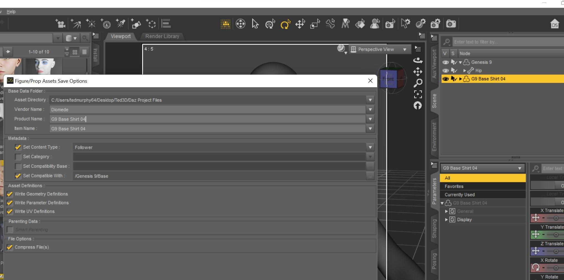
Task: Click the viewport orbit camera icon
Action: tap(418, 60)
